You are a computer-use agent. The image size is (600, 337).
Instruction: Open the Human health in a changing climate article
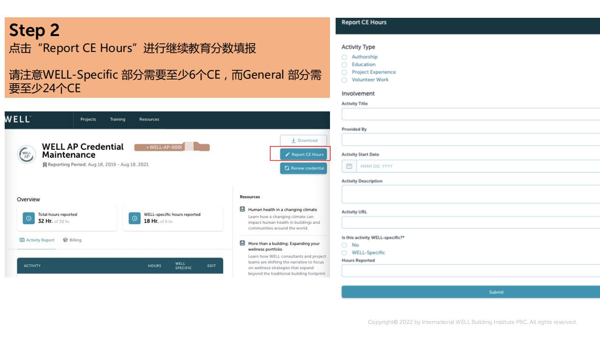pos(282,210)
